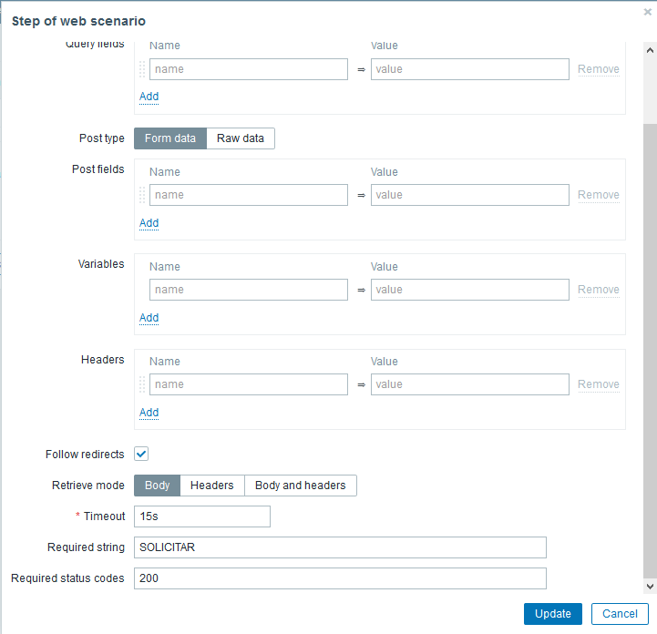The image size is (657, 634).
Task: Toggle the Follow redirects checkbox
Action: (141, 454)
